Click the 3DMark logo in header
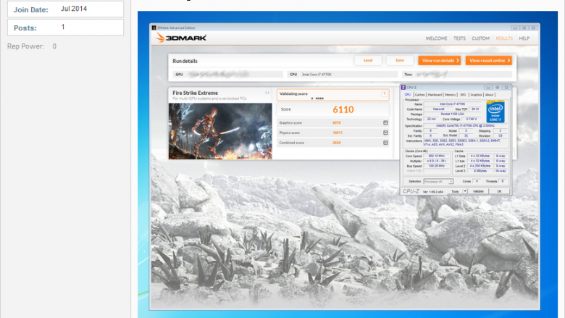This screenshot has height=318, width=565. [181, 38]
